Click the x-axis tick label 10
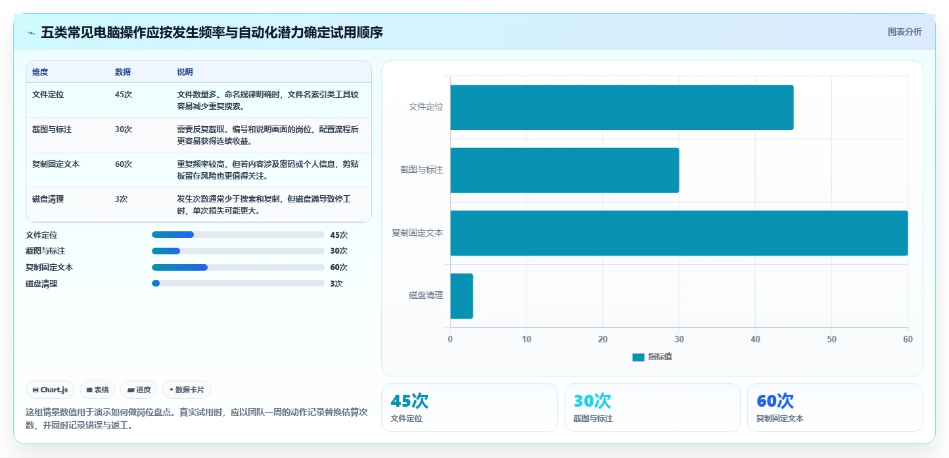Image resolution: width=949 pixels, height=458 pixels. point(526,339)
